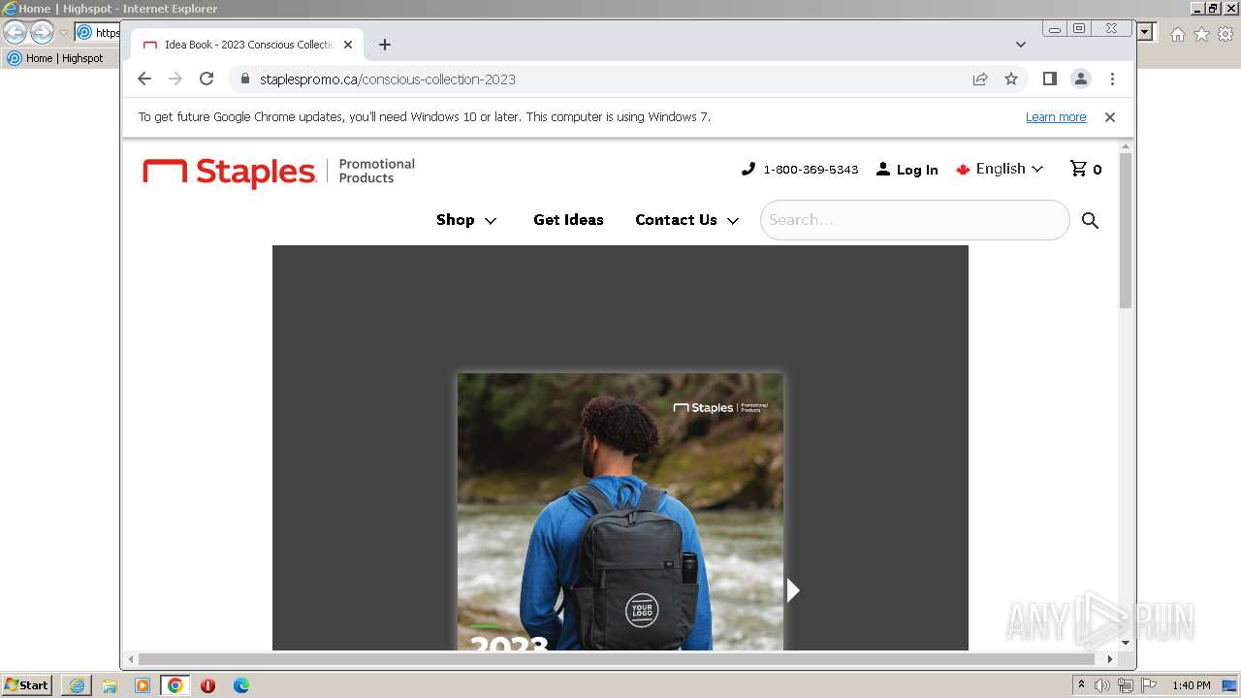Open the media player taskbar icon
The width and height of the screenshot is (1241, 698).
click(x=143, y=685)
